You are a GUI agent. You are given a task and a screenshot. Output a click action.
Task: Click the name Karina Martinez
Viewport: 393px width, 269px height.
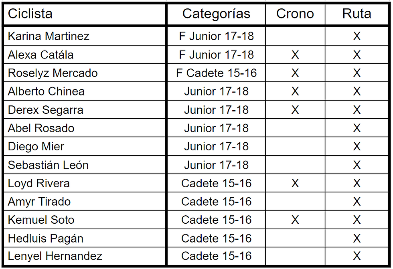click(49, 36)
